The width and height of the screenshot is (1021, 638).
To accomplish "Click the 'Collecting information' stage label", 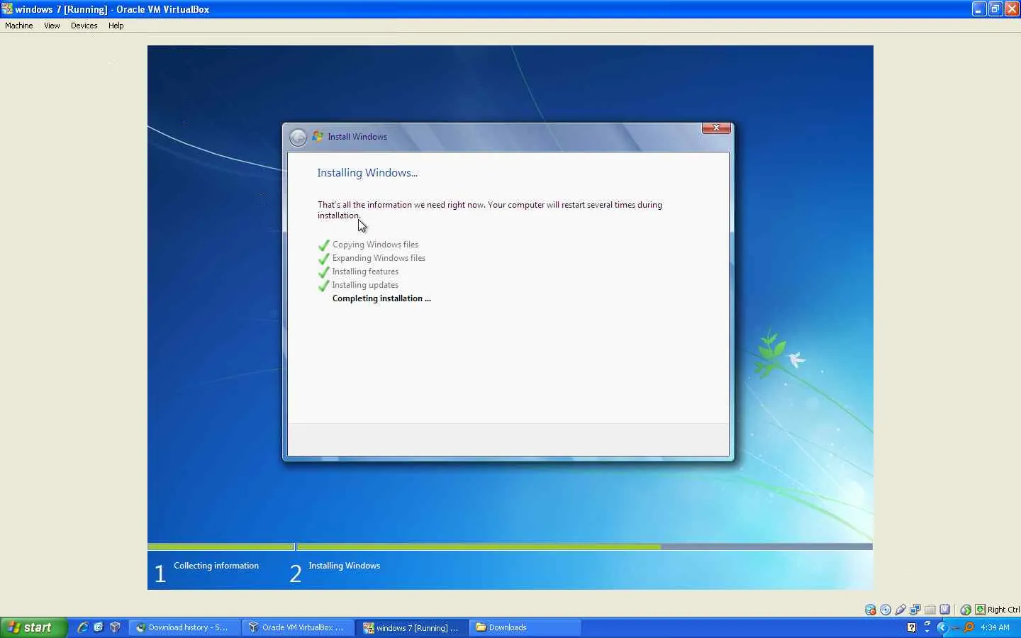I will (x=216, y=566).
